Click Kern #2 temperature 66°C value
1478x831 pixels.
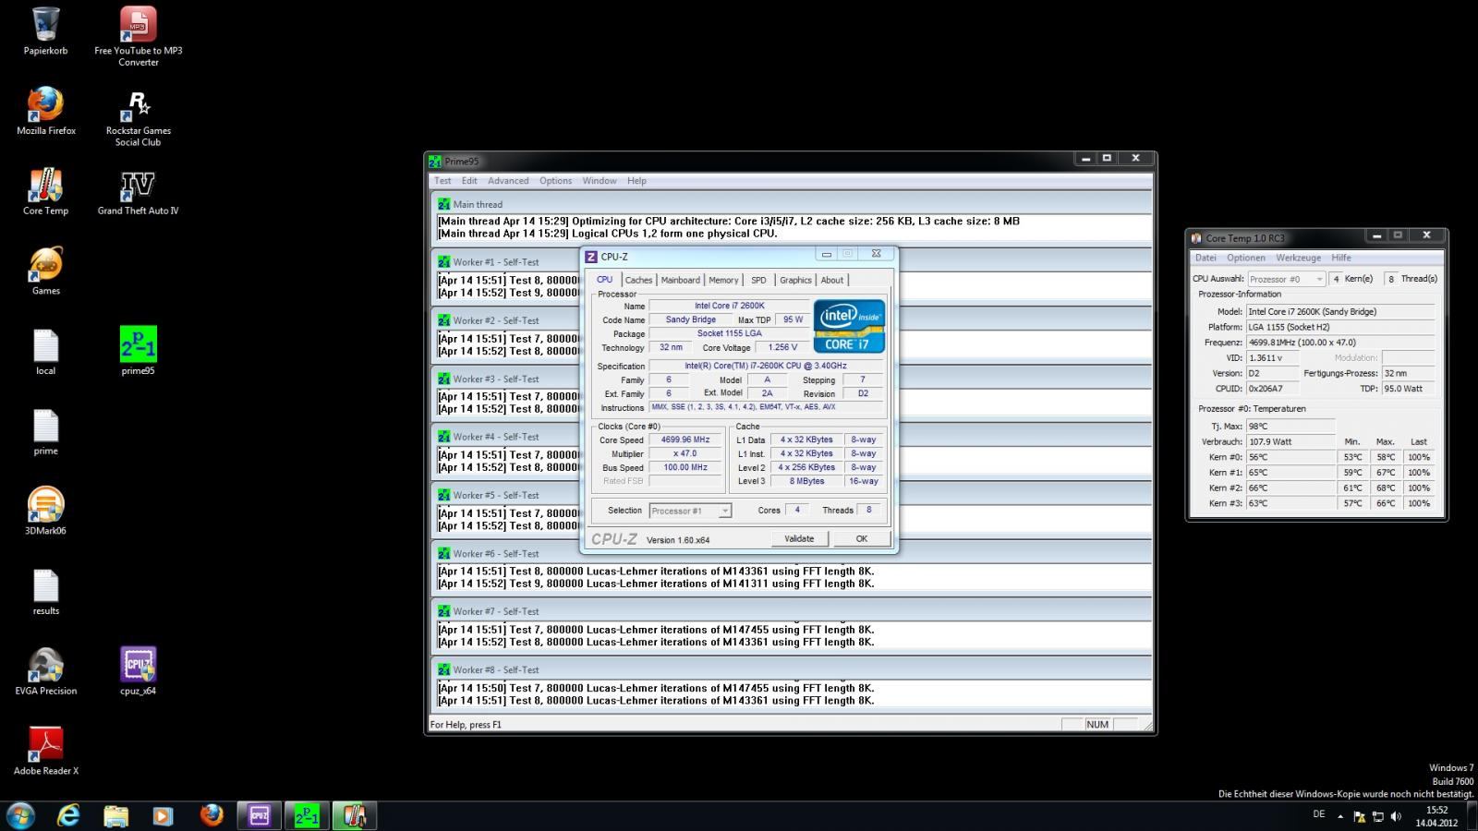tap(1290, 488)
